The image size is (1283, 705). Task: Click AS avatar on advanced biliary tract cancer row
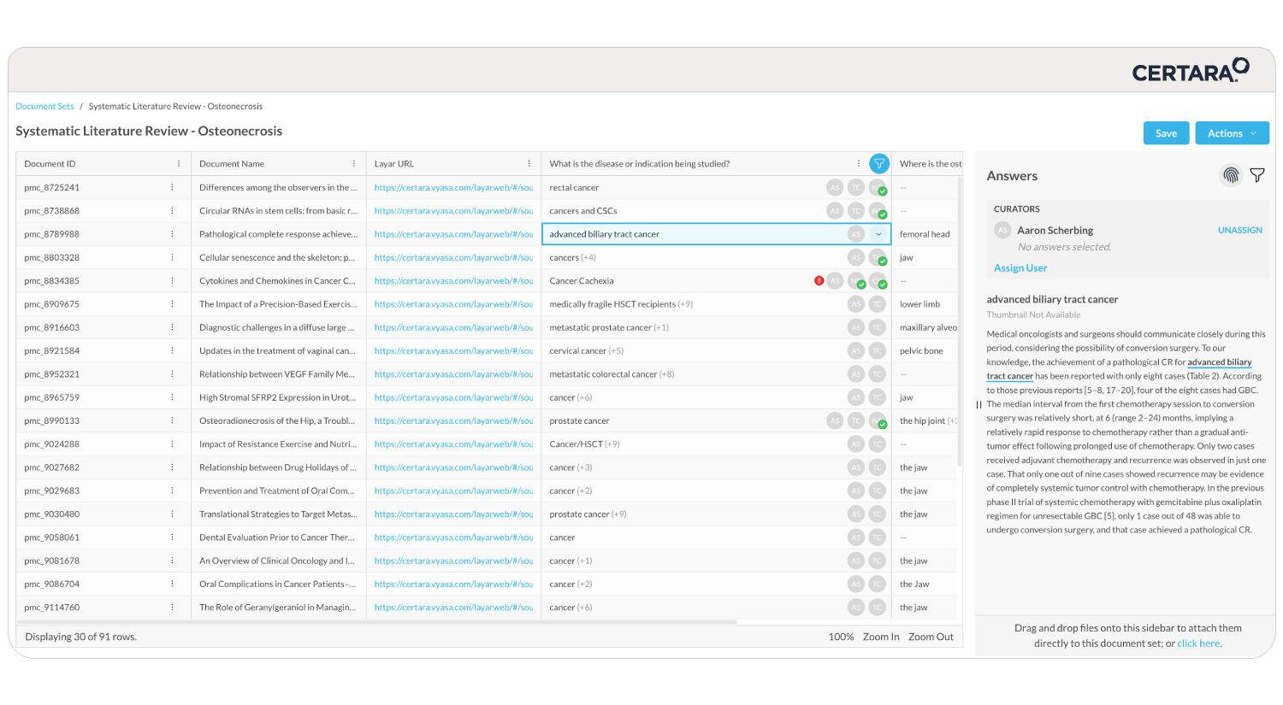(855, 234)
